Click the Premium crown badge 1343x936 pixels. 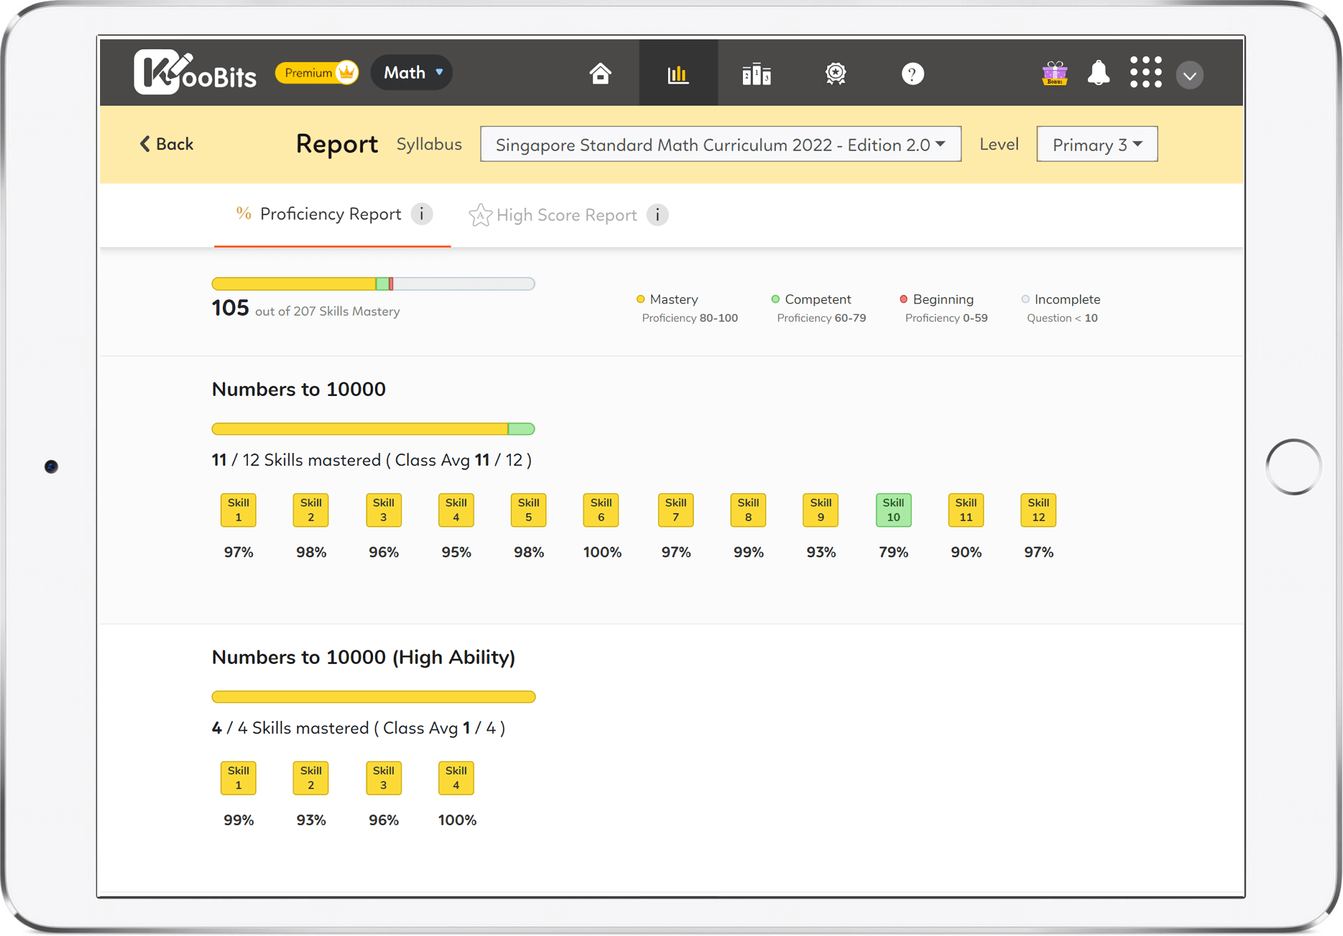(317, 73)
